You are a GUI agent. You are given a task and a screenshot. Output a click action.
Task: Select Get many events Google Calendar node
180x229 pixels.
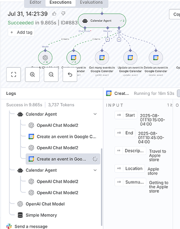(102, 58)
